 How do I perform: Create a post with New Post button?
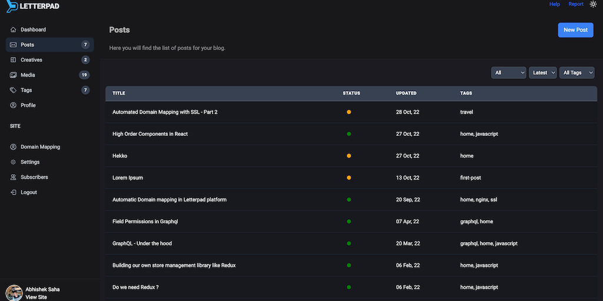[x=575, y=30]
